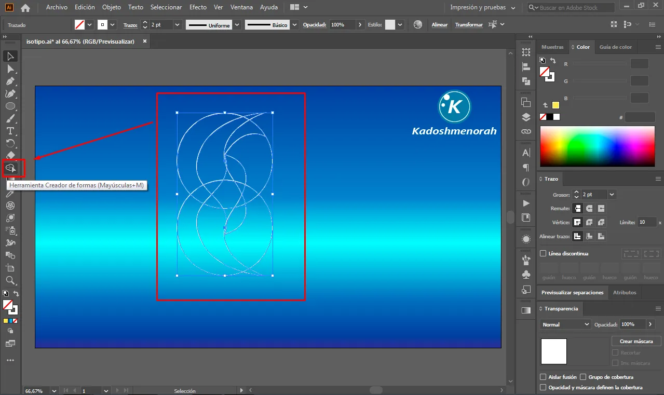Open the recolor artwork wheel icon
This screenshot has height=395, width=664.
coord(418,24)
